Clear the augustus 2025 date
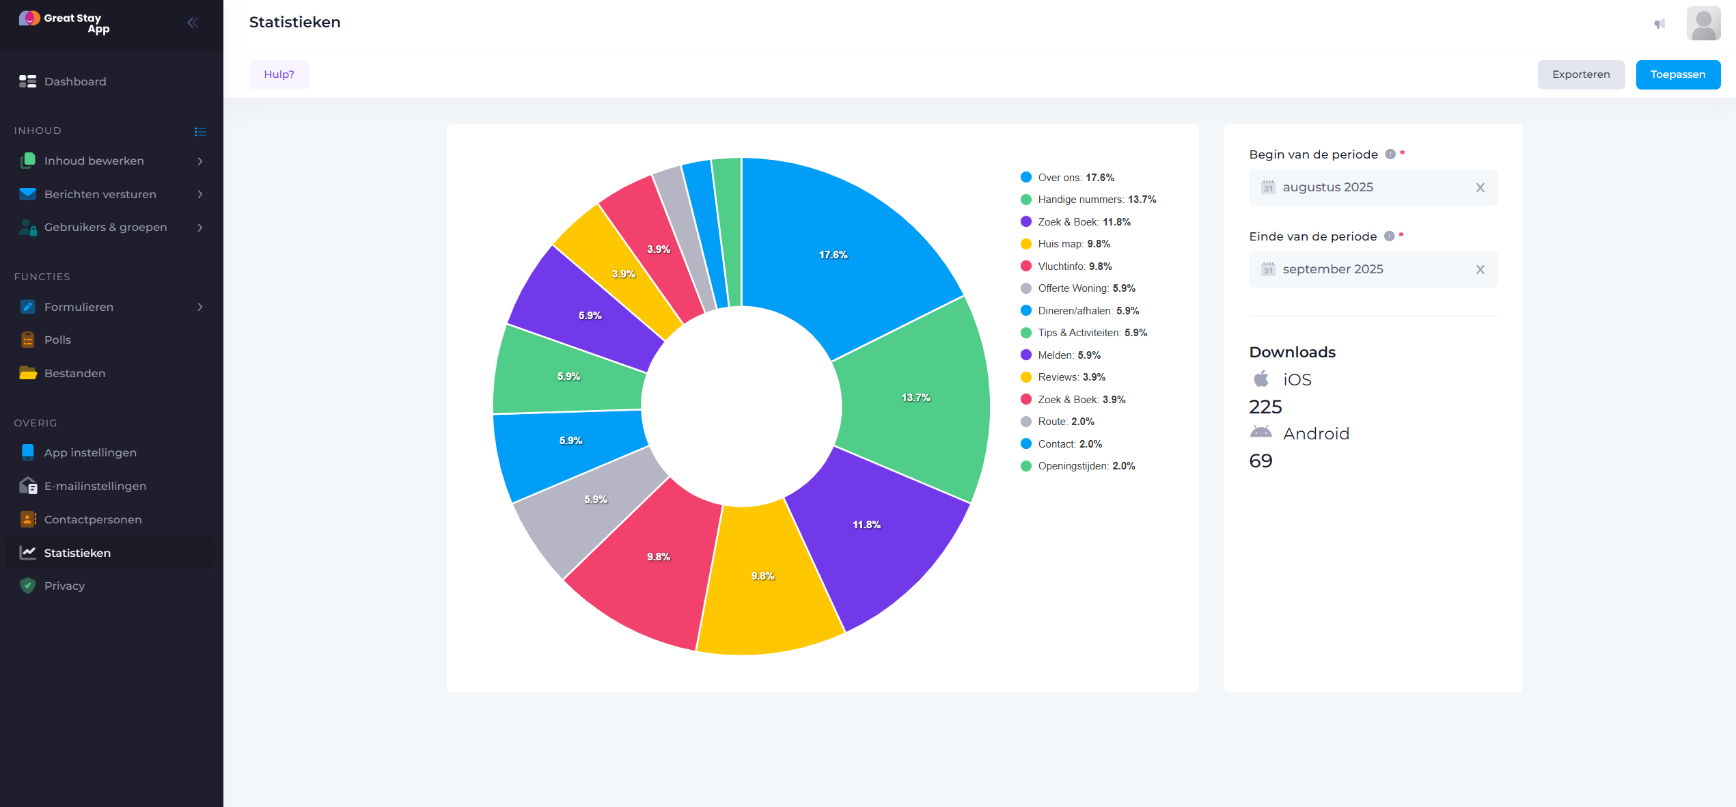Image resolution: width=1736 pixels, height=807 pixels. pos(1480,188)
